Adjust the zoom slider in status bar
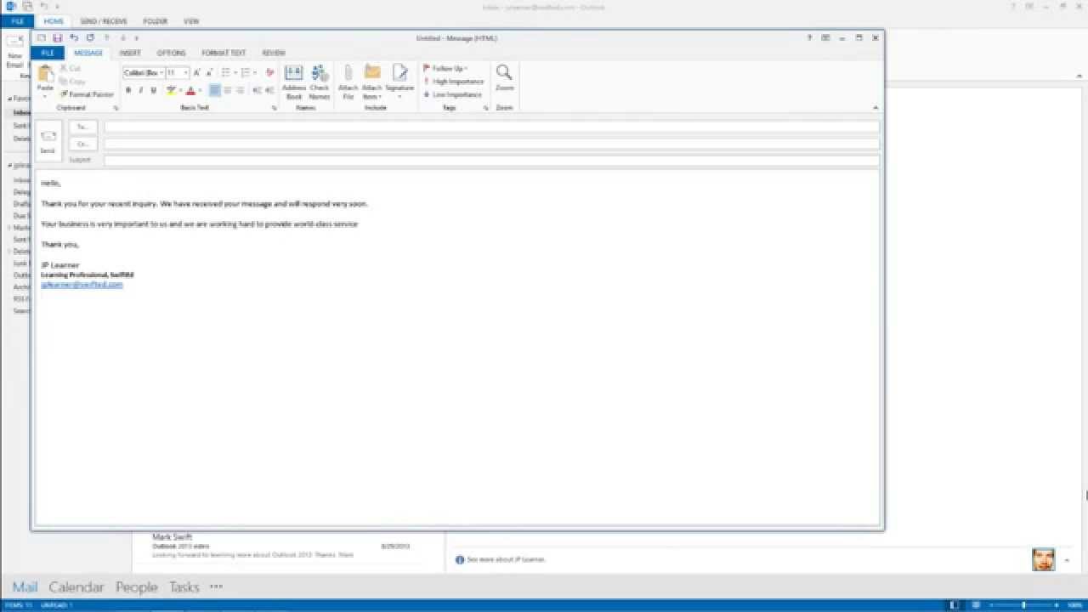This screenshot has height=612, width=1088. [1023, 605]
